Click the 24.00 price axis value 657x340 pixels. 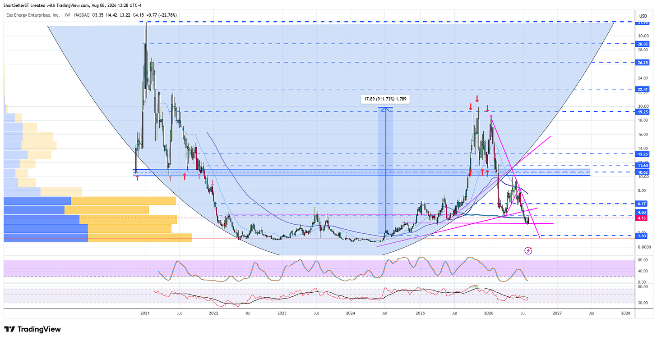[643, 78]
